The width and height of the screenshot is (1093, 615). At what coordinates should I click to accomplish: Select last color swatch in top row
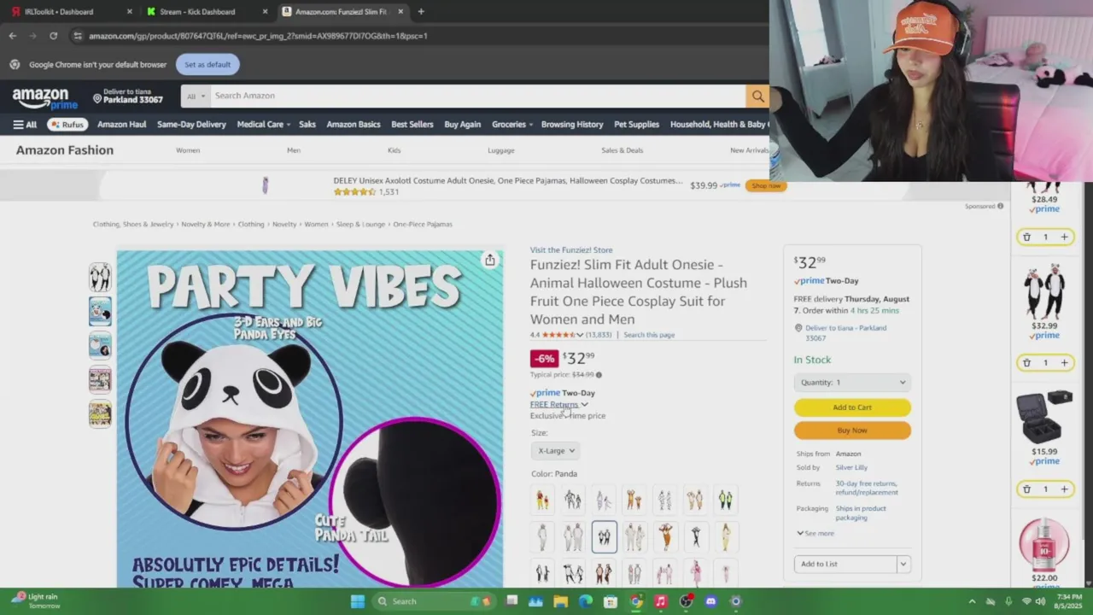(725, 500)
